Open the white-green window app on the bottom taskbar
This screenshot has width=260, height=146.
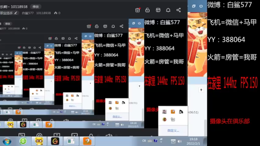[x=71, y=141]
